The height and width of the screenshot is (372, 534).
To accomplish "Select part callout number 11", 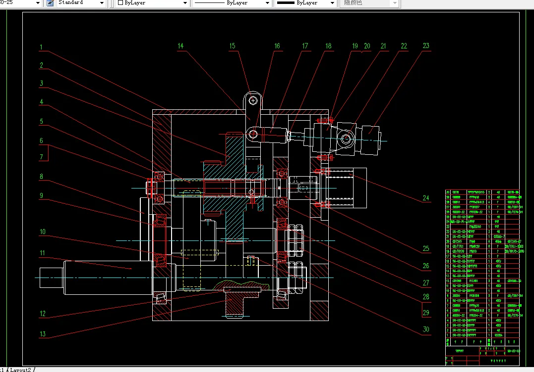I will (42, 253).
